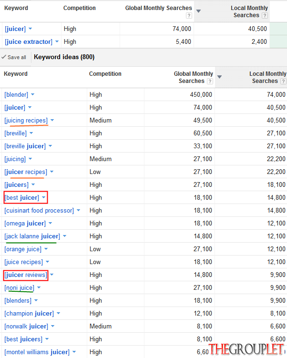The width and height of the screenshot is (287, 358).
Task: Click the [noni juice] keyword link
Action: (20, 287)
